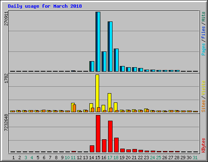Select the day 17 hits bar
The height and width of the screenshot is (162, 208).
click(x=110, y=47)
